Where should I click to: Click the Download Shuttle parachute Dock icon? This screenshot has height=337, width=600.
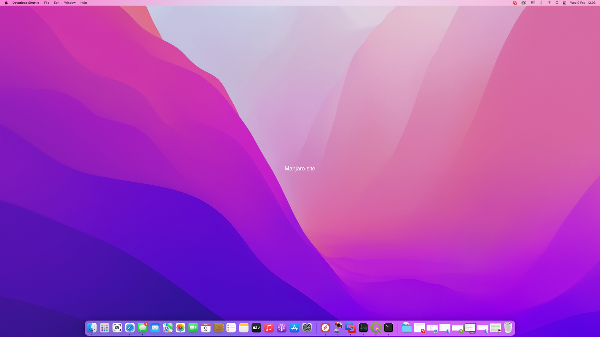(338, 328)
